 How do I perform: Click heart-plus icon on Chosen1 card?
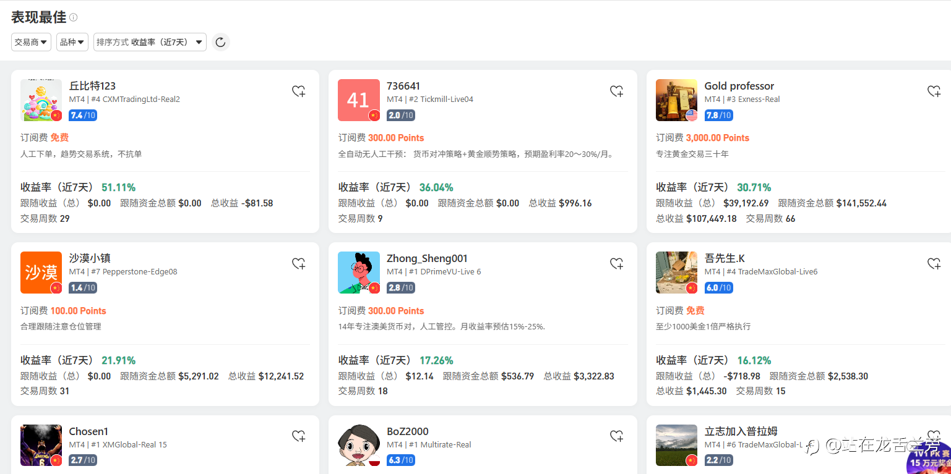click(299, 436)
